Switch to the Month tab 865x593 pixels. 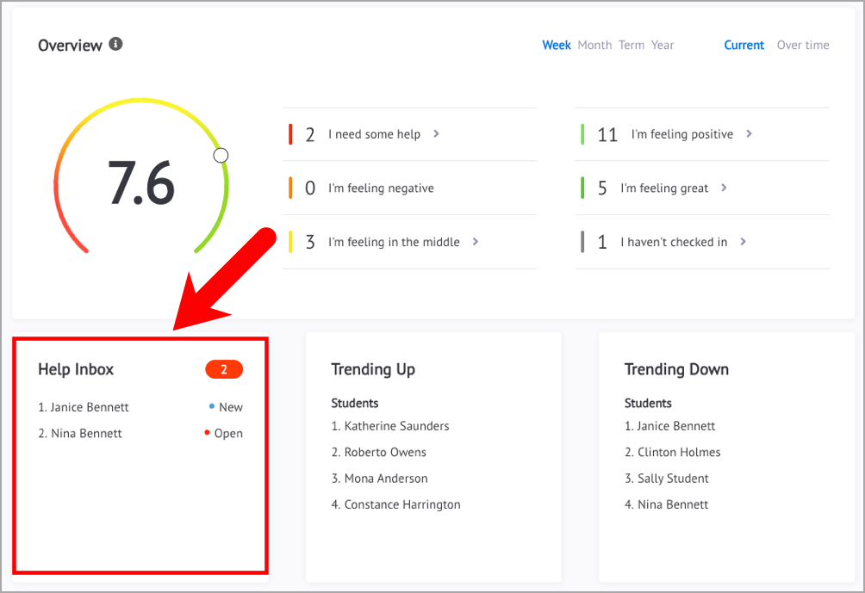coord(594,46)
